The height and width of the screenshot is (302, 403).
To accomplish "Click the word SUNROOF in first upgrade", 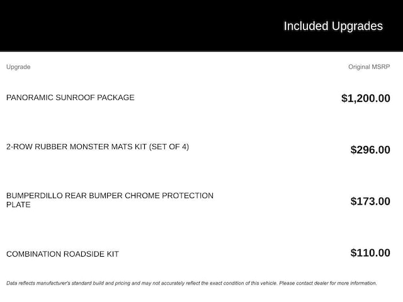I will pyautogui.click(x=75, y=98).
